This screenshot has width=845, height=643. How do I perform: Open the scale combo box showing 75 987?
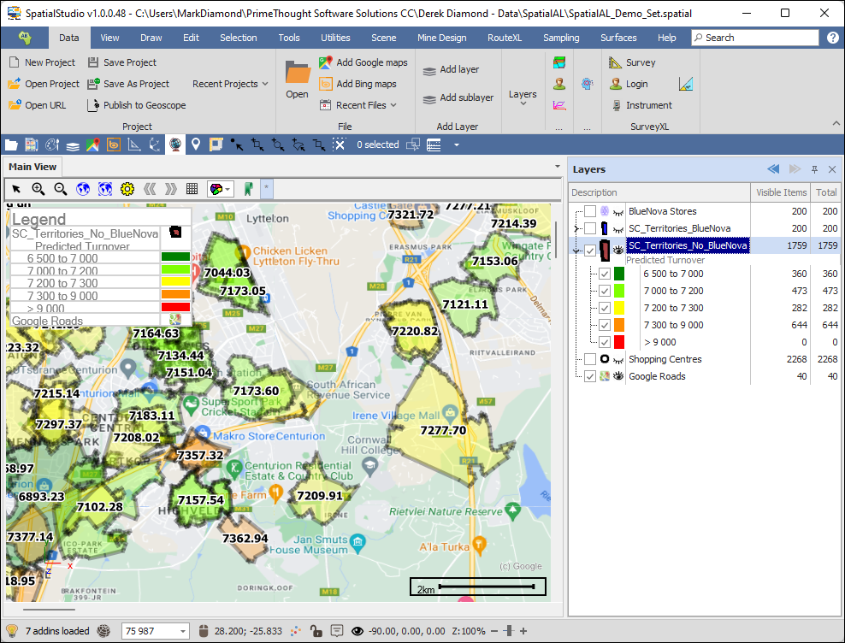182,631
